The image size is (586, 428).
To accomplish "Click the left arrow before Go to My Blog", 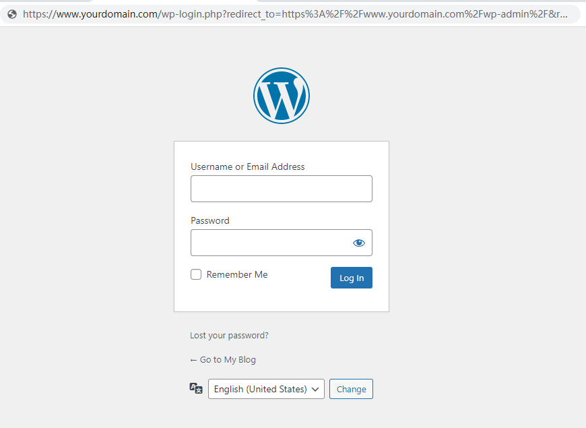I will tap(193, 359).
